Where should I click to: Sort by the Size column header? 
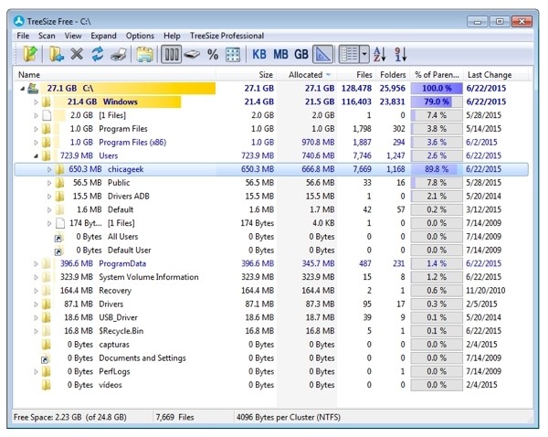point(247,75)
